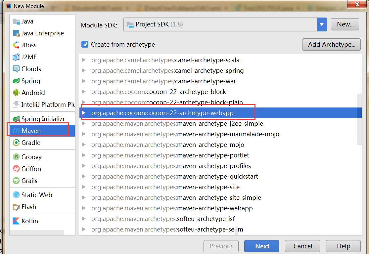Click the Griffon icon
Viewport: 369px width, 254px height.
coord(16,169)
